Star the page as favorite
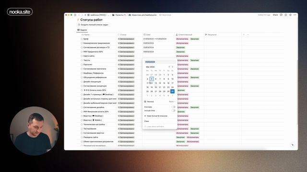The height and width of the screenshot is (172, 307). tap(290, 15)
